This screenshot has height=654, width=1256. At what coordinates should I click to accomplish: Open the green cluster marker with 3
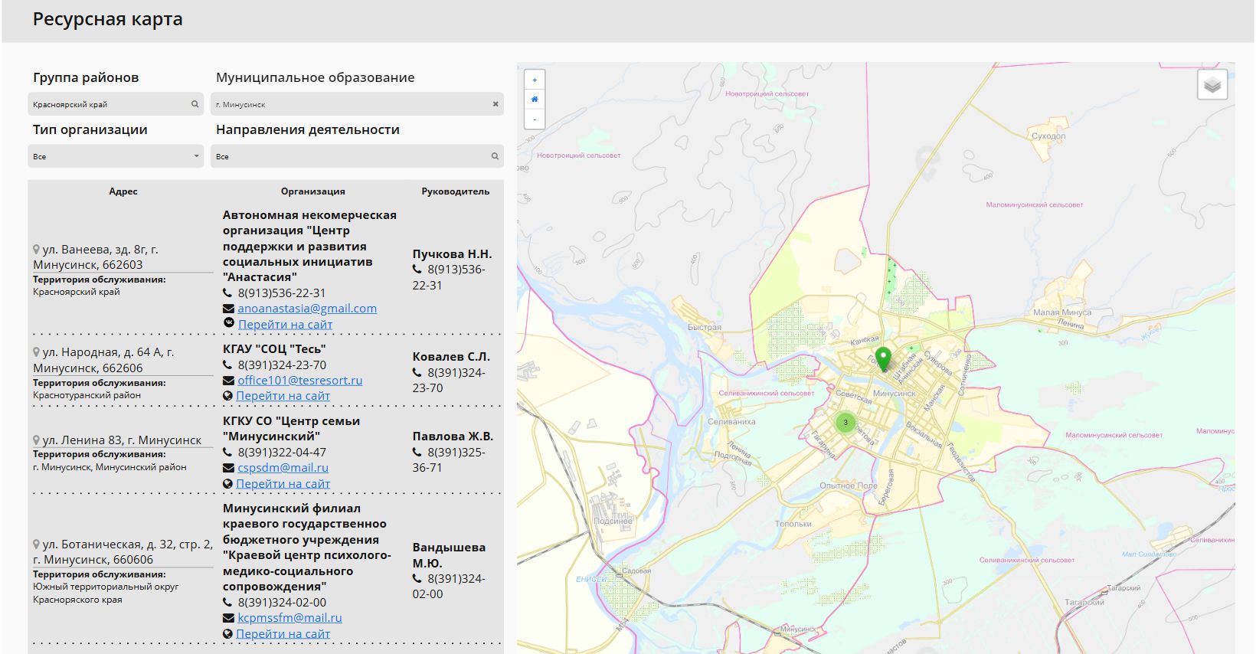846,423
